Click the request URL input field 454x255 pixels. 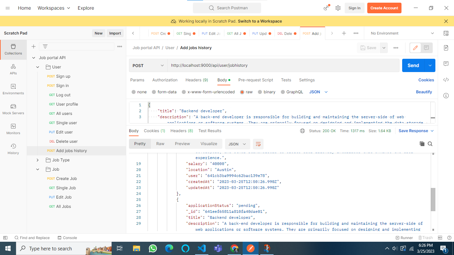point(266,65)
